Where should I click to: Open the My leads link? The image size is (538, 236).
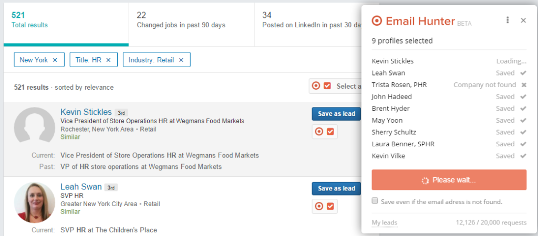384,223
